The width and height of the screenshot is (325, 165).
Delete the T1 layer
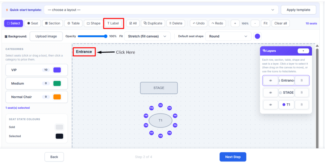[302, 105]
